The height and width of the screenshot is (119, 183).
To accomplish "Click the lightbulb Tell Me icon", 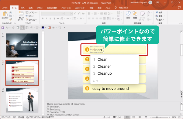I will tap(116, 8).
